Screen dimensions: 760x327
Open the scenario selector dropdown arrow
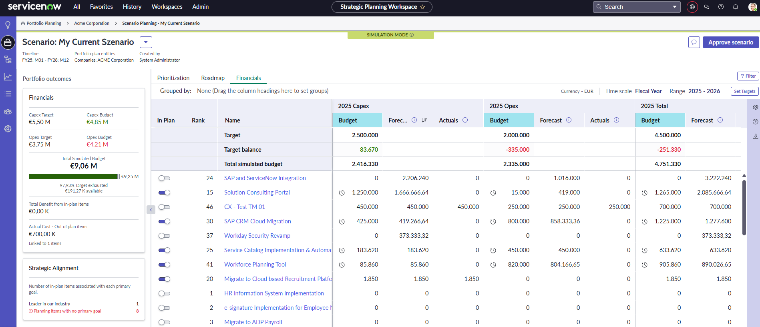click(146, 42)
